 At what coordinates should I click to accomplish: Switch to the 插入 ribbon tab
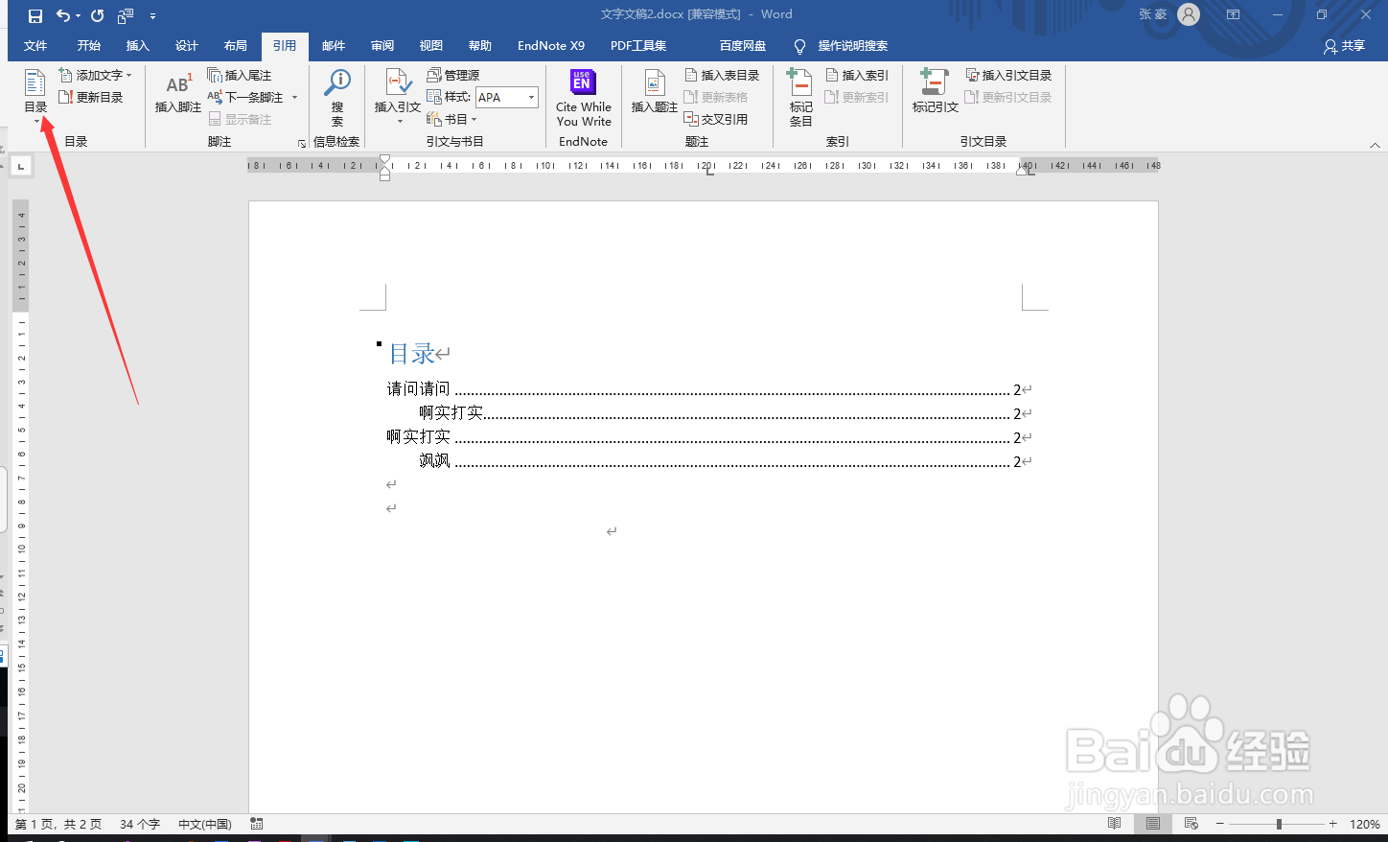[x=138, y=46]
